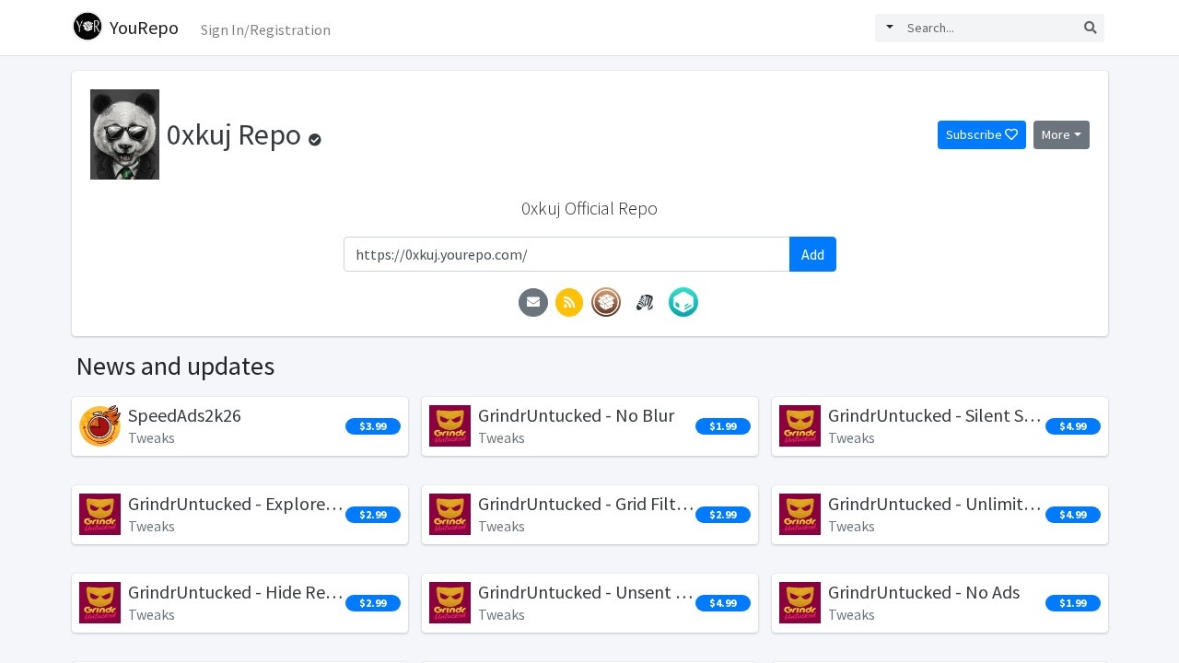Click GrindrUntucked - No Blur icon
1179x663 pixels.
coord(449,426)
